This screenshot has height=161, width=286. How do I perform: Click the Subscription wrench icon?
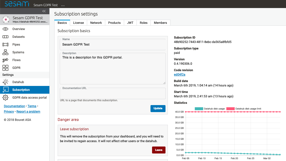coord(5,90)
